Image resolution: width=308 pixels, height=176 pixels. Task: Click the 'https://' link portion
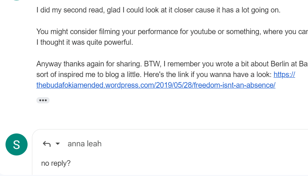(284, 75)
